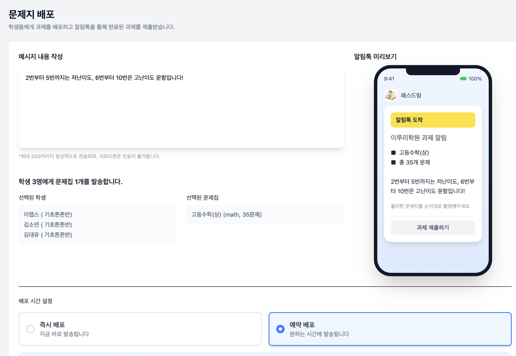Click the phone preview notch
The image size is (516, 356).
pyautogui.click(x=433, y=71)
